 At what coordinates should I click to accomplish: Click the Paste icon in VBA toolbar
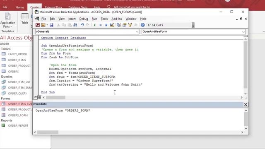[x=70, y=25]
